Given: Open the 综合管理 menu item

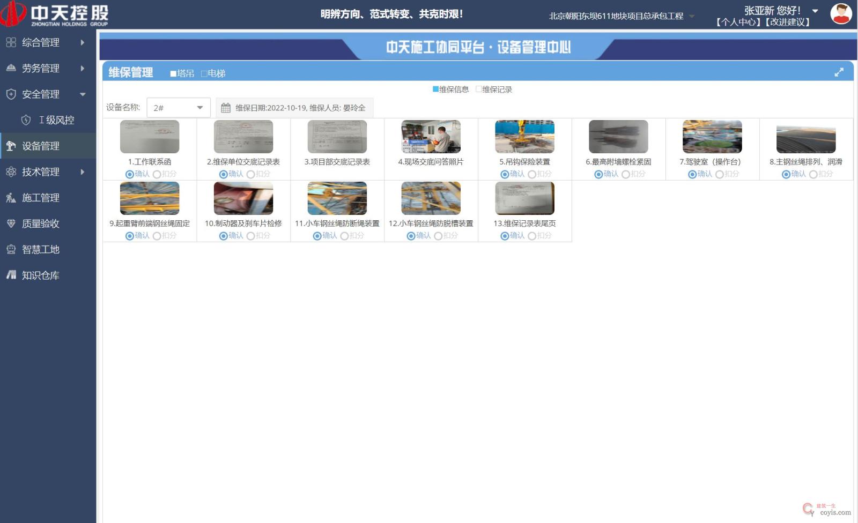Looking at the screenshot, I should click(x=41, y=42).
